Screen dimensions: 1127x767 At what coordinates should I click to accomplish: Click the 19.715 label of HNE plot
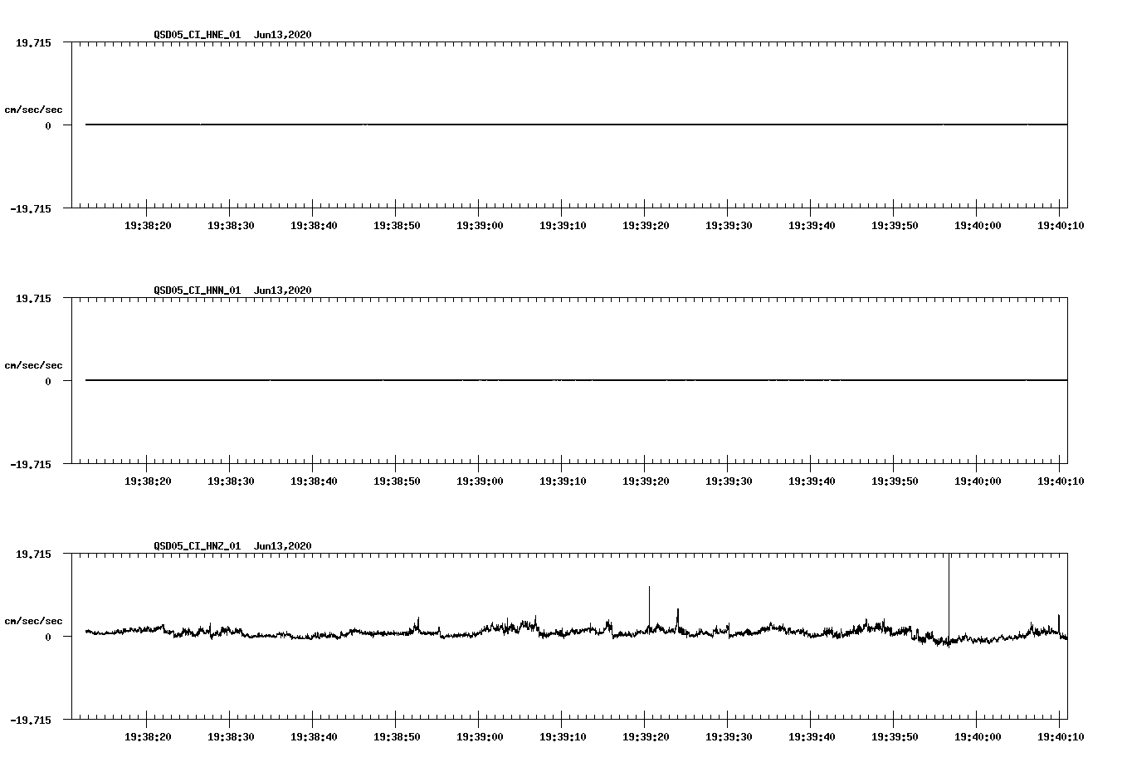pyautogui.click(x=33, y=42)
